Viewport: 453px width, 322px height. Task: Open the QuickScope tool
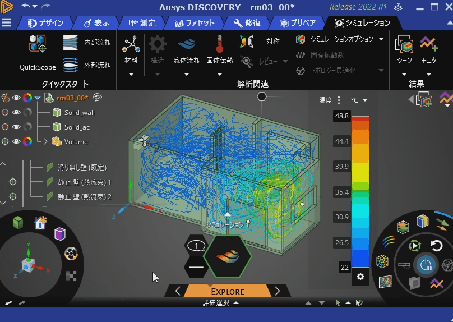click(38, 52)
